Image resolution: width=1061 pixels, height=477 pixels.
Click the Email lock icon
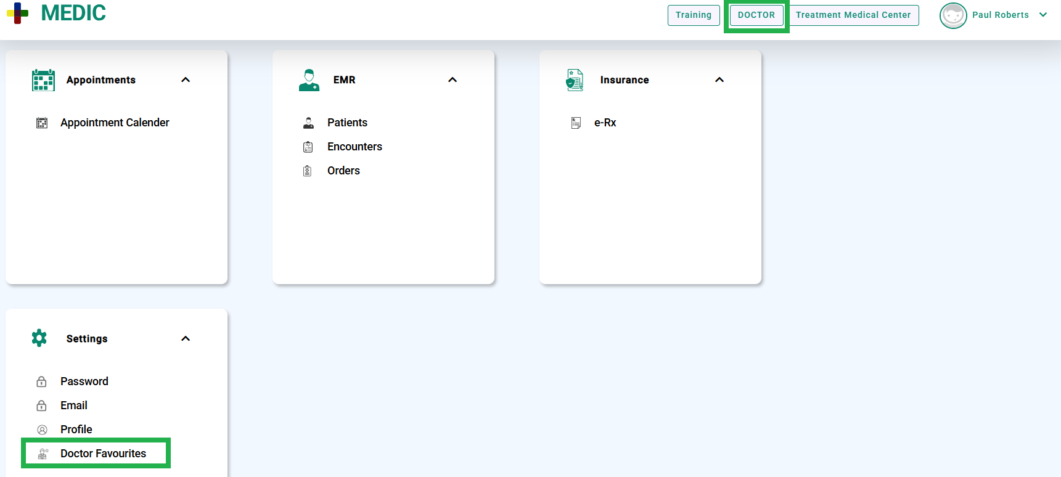41,406
